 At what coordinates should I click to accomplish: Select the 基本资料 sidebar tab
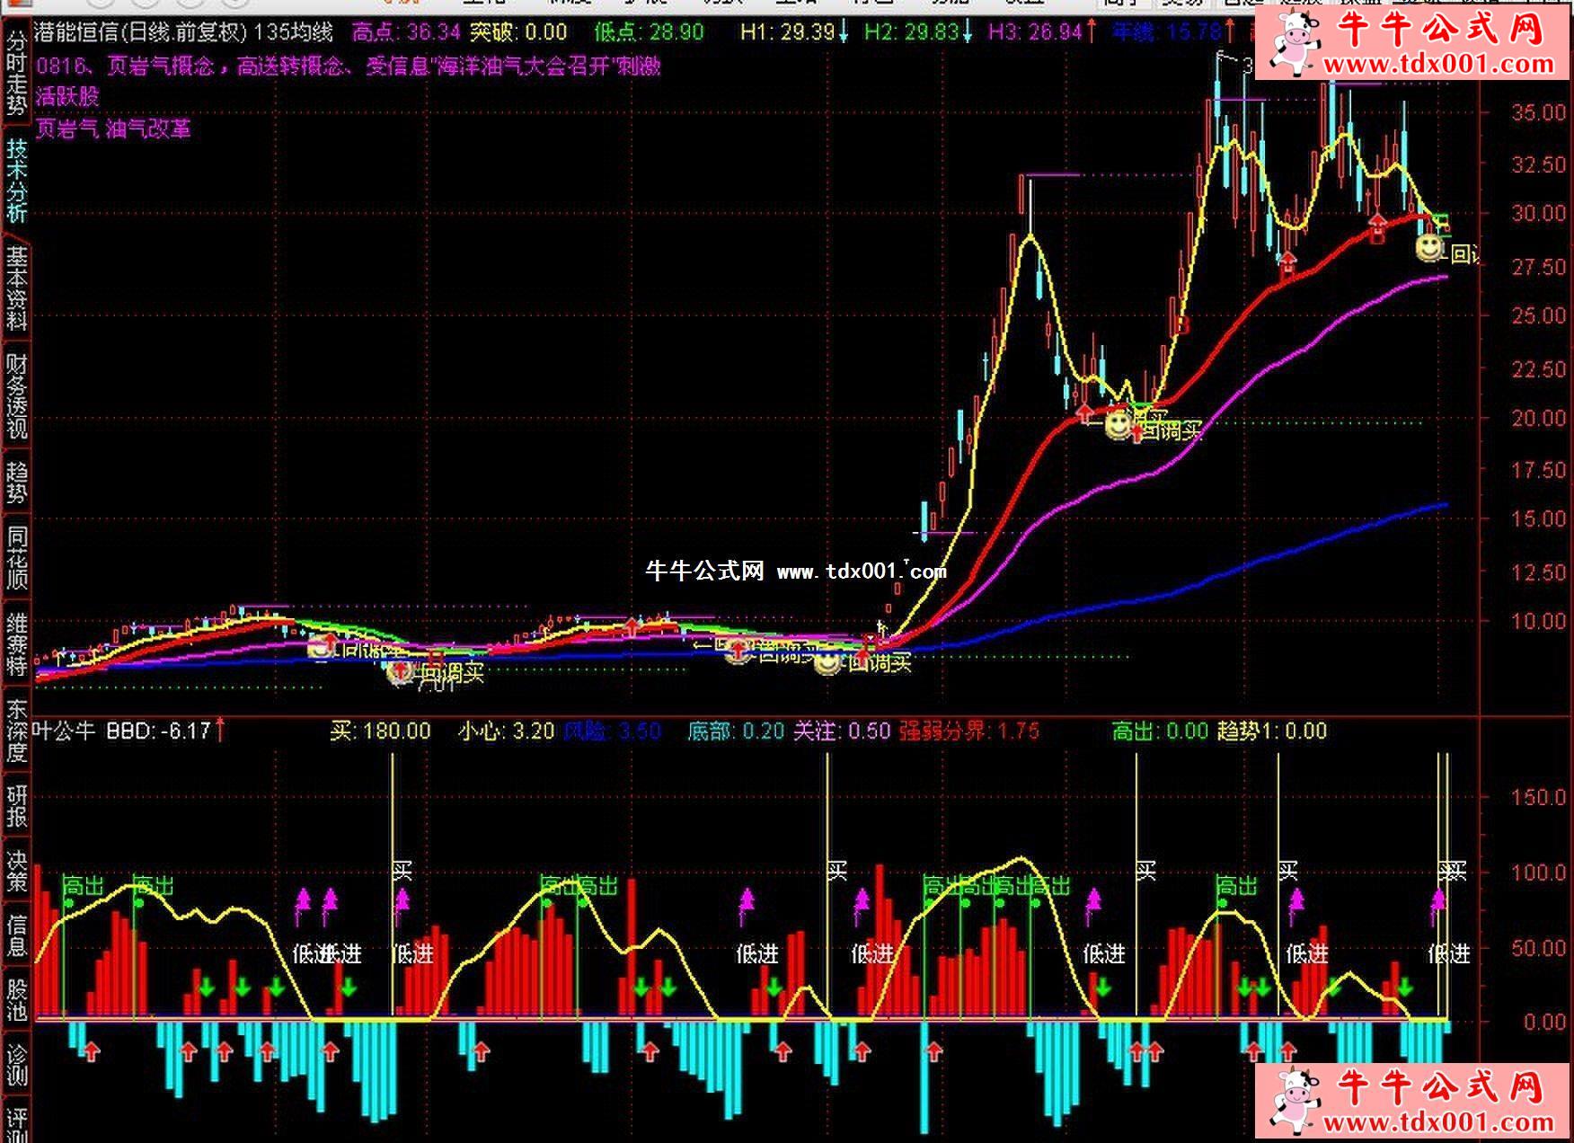point(16,288)
